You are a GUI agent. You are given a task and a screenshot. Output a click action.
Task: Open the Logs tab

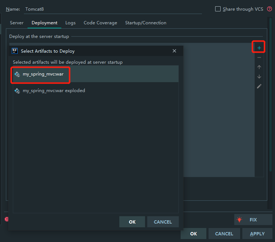pyautogui.click(x=70, y=23)
